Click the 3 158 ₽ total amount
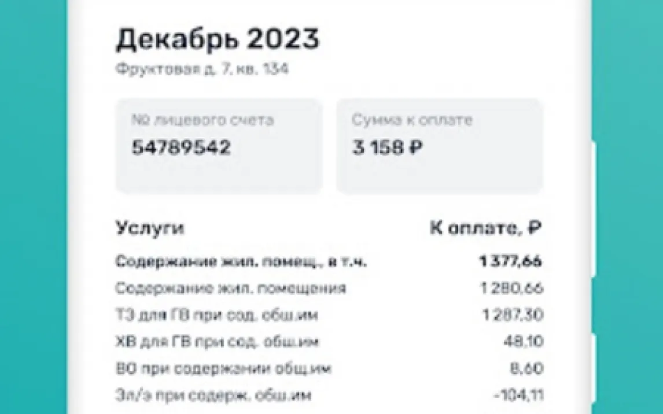663x414 pixels. [x=387, y=147]
